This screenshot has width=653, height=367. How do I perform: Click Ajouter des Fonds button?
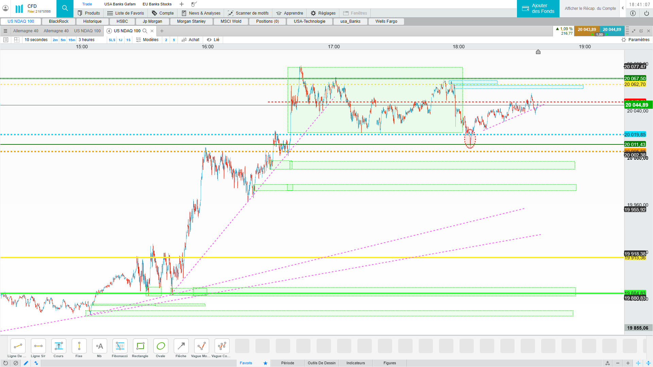(x=538, y=8)
